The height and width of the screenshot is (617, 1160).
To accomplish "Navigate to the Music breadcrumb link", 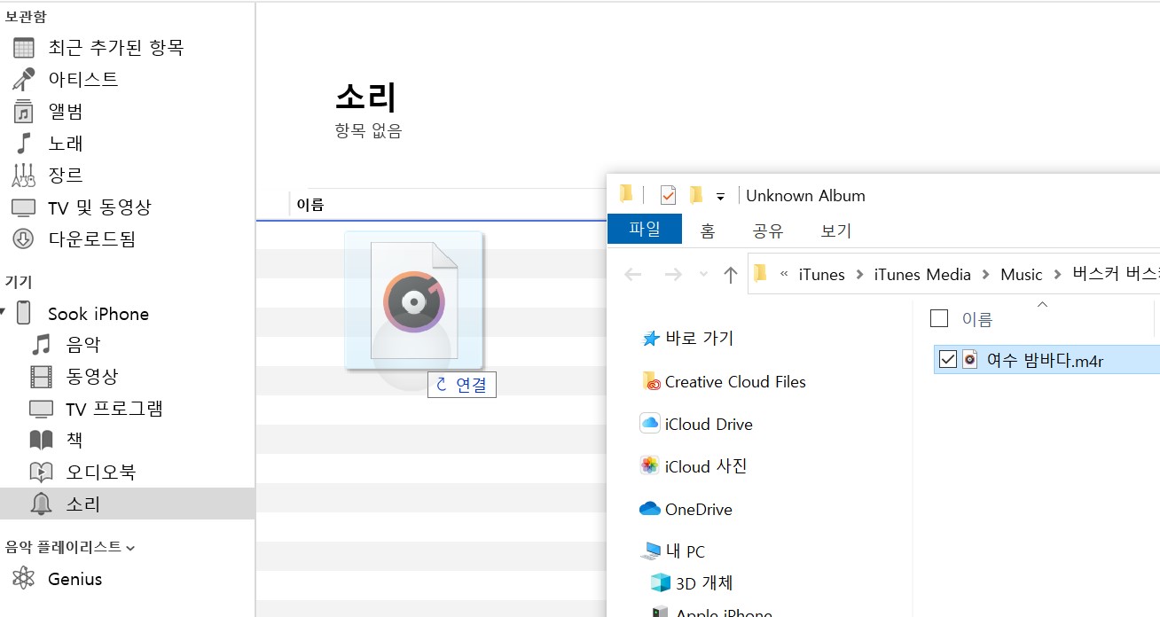I will pyautogui.click(x=1021, y=275).
